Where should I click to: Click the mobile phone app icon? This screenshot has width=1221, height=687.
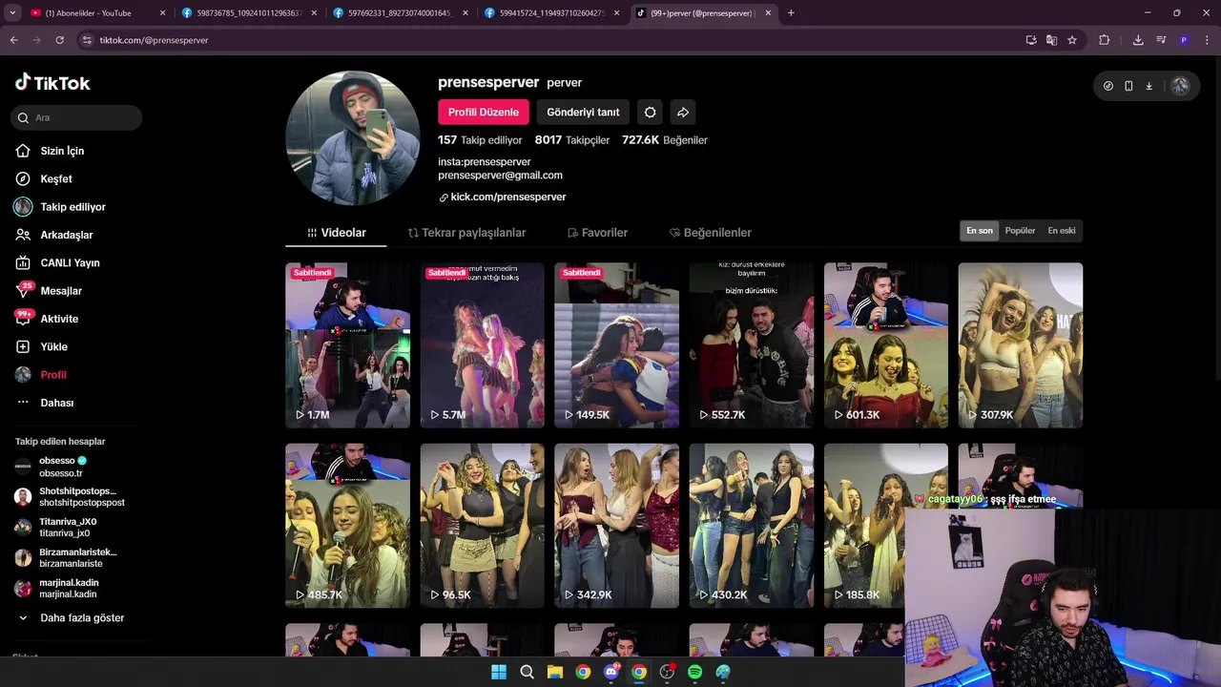point(1128,86)
